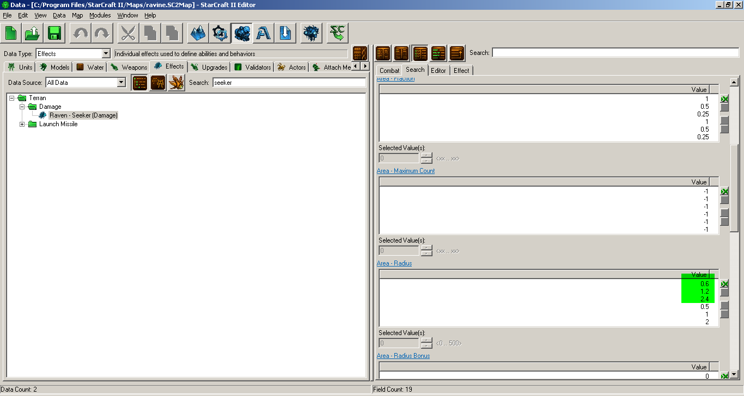Toggle the tree view button beside Data Source

[x=140, y=83]
